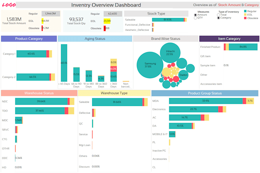
Task: Click the Non barcod.. axis label
Action: (x=126, y=85)
